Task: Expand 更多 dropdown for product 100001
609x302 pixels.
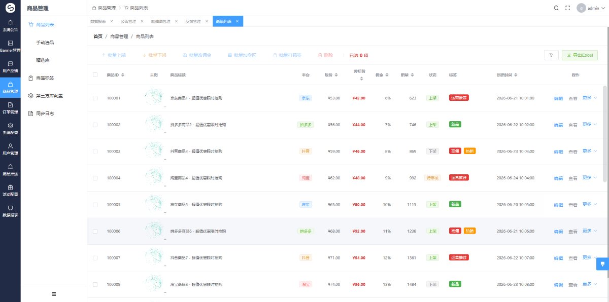Action: pos(590,98)
